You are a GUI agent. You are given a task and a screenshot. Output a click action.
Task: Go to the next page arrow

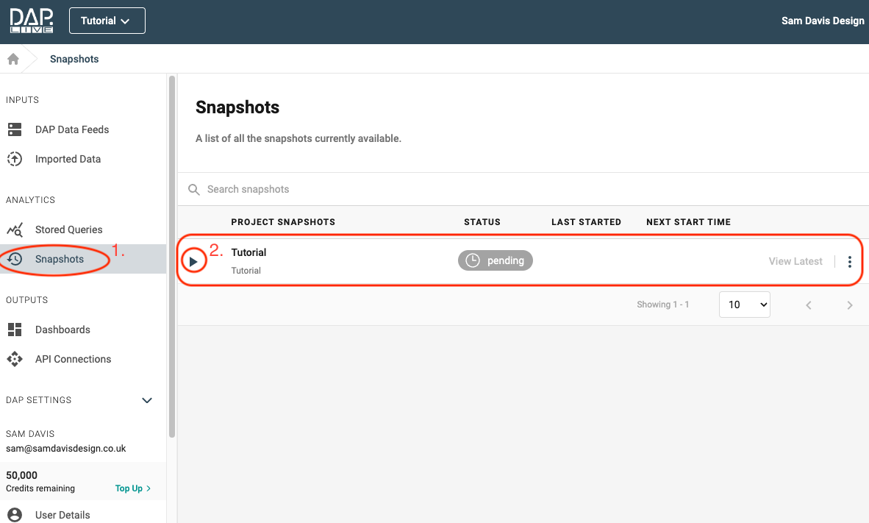(x=850, y=305)
